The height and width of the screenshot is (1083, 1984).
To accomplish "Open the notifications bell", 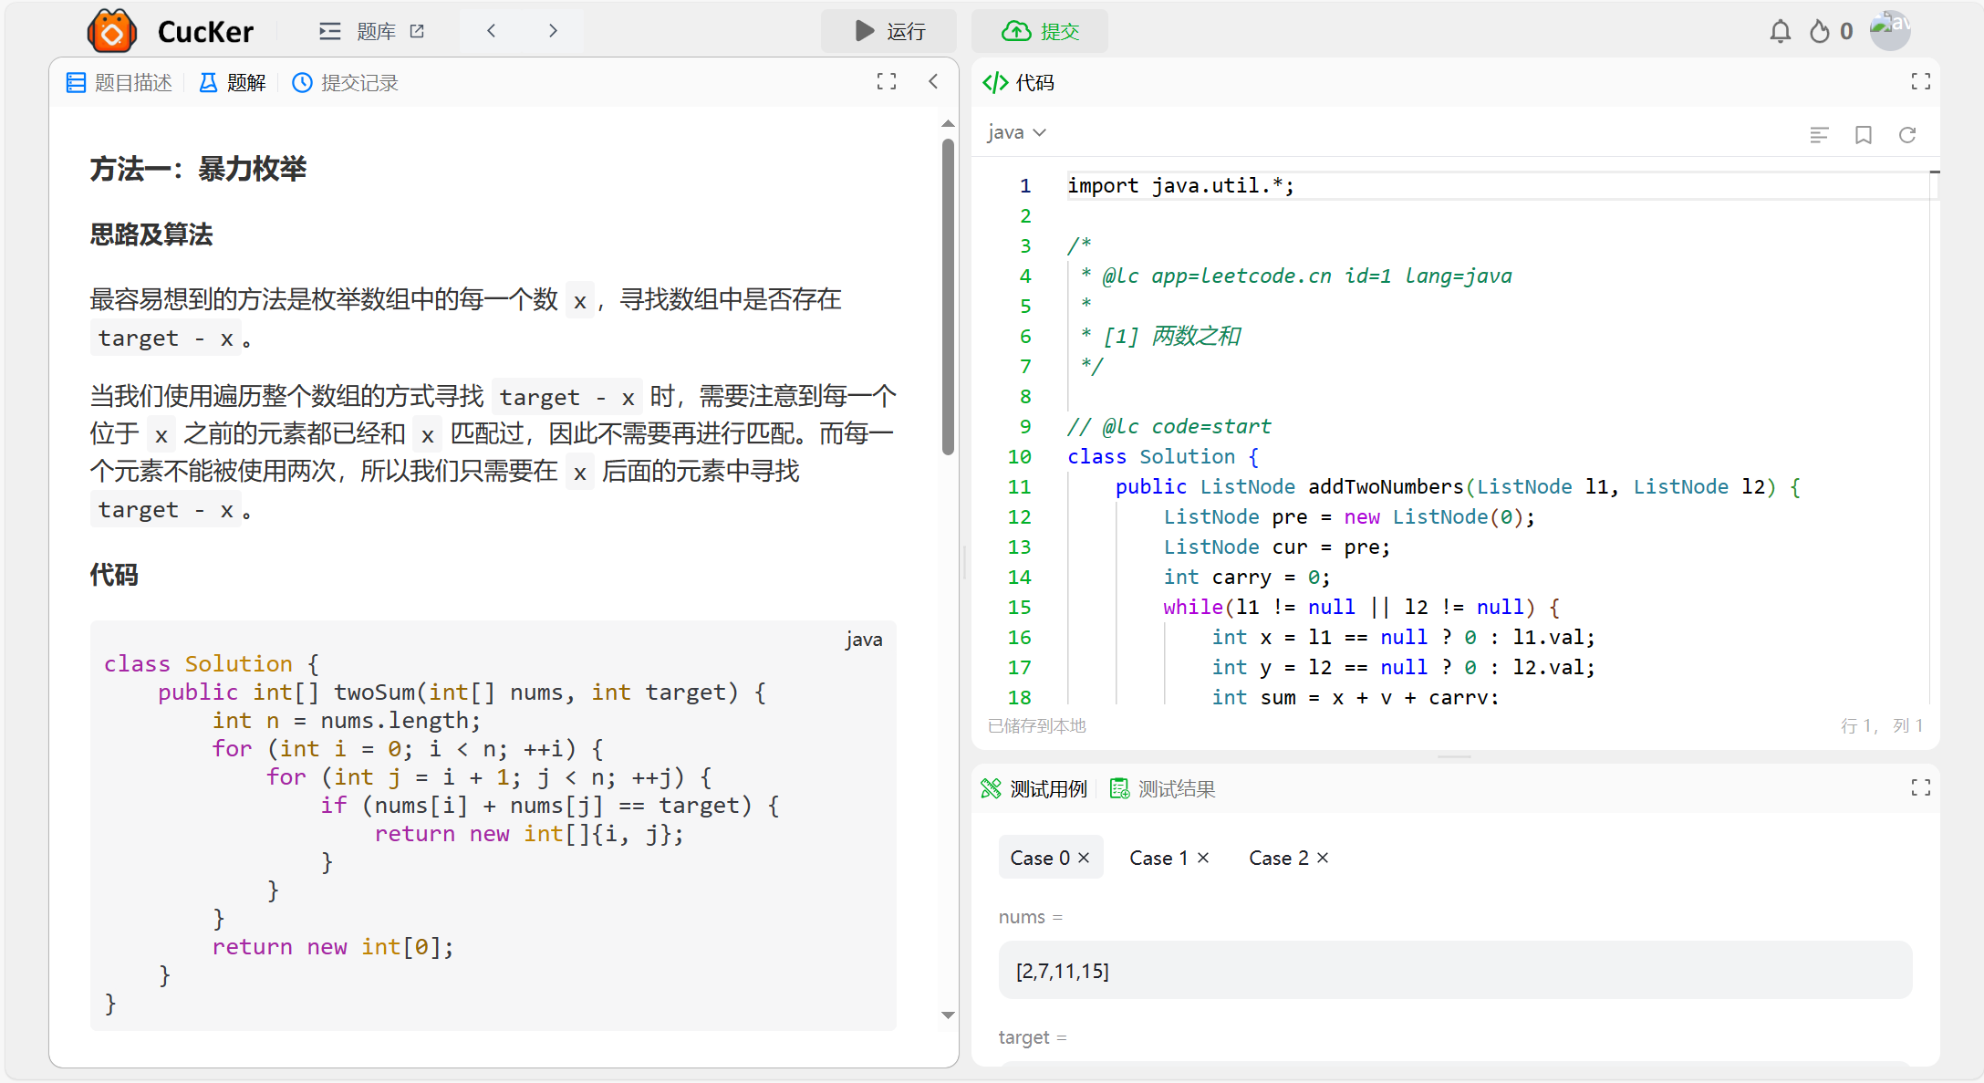I will [x=1780, y=31].
